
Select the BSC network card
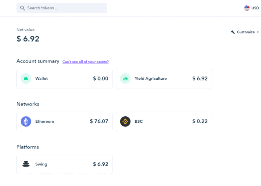tap(164, 121)
